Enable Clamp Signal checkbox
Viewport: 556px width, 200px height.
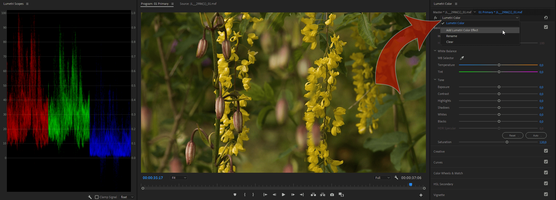coord(97,197)
